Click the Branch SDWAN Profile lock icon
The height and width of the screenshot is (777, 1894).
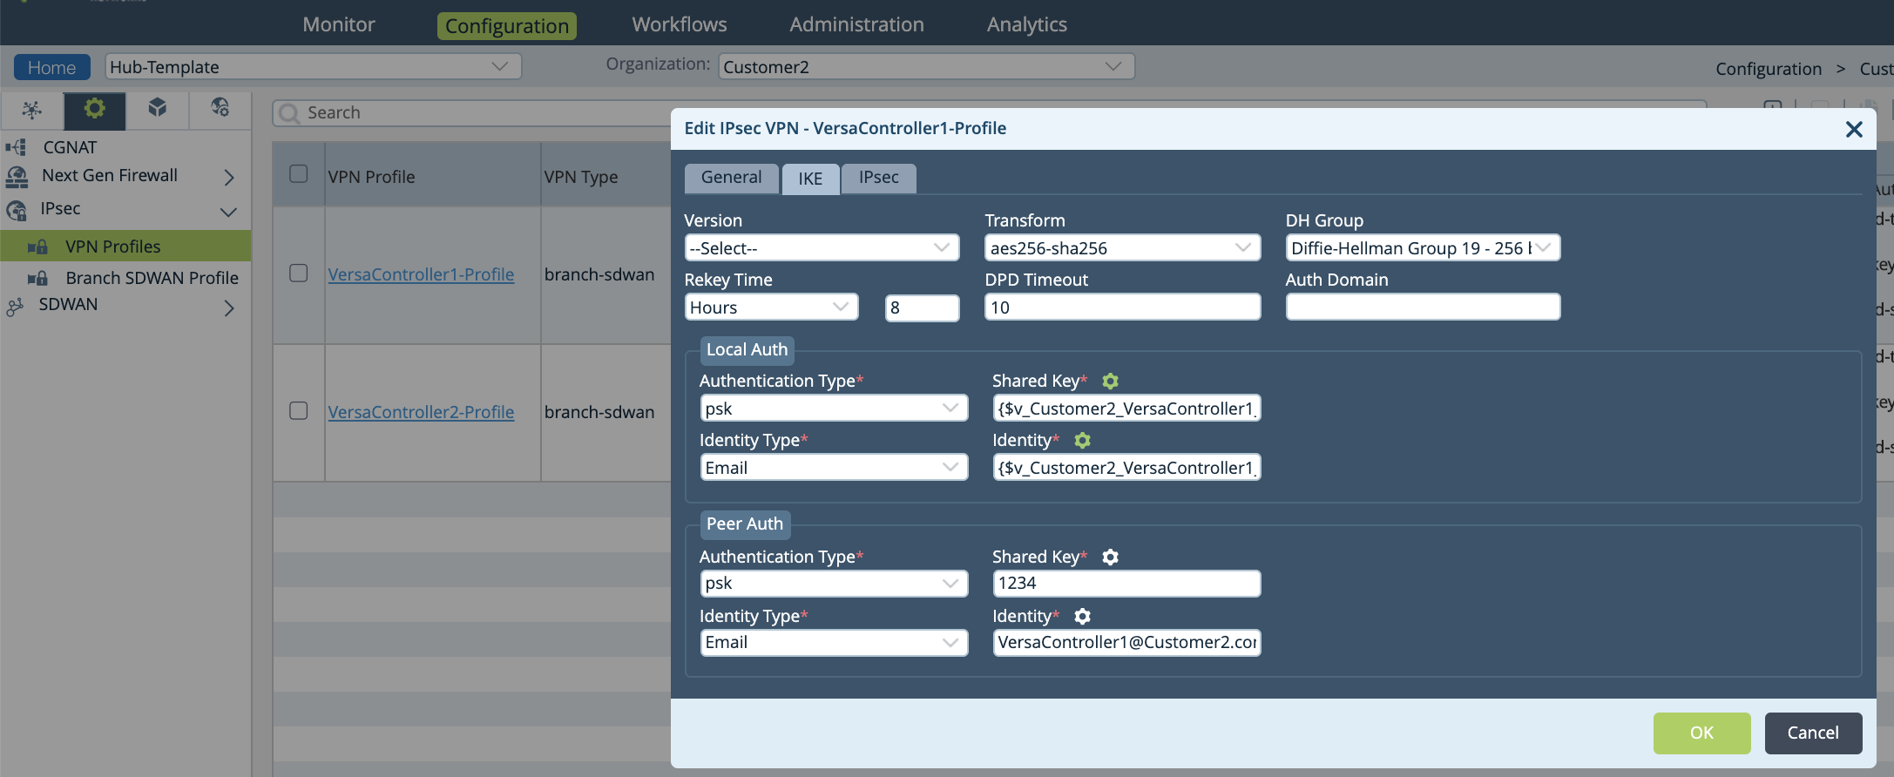(x=37, y=279)
